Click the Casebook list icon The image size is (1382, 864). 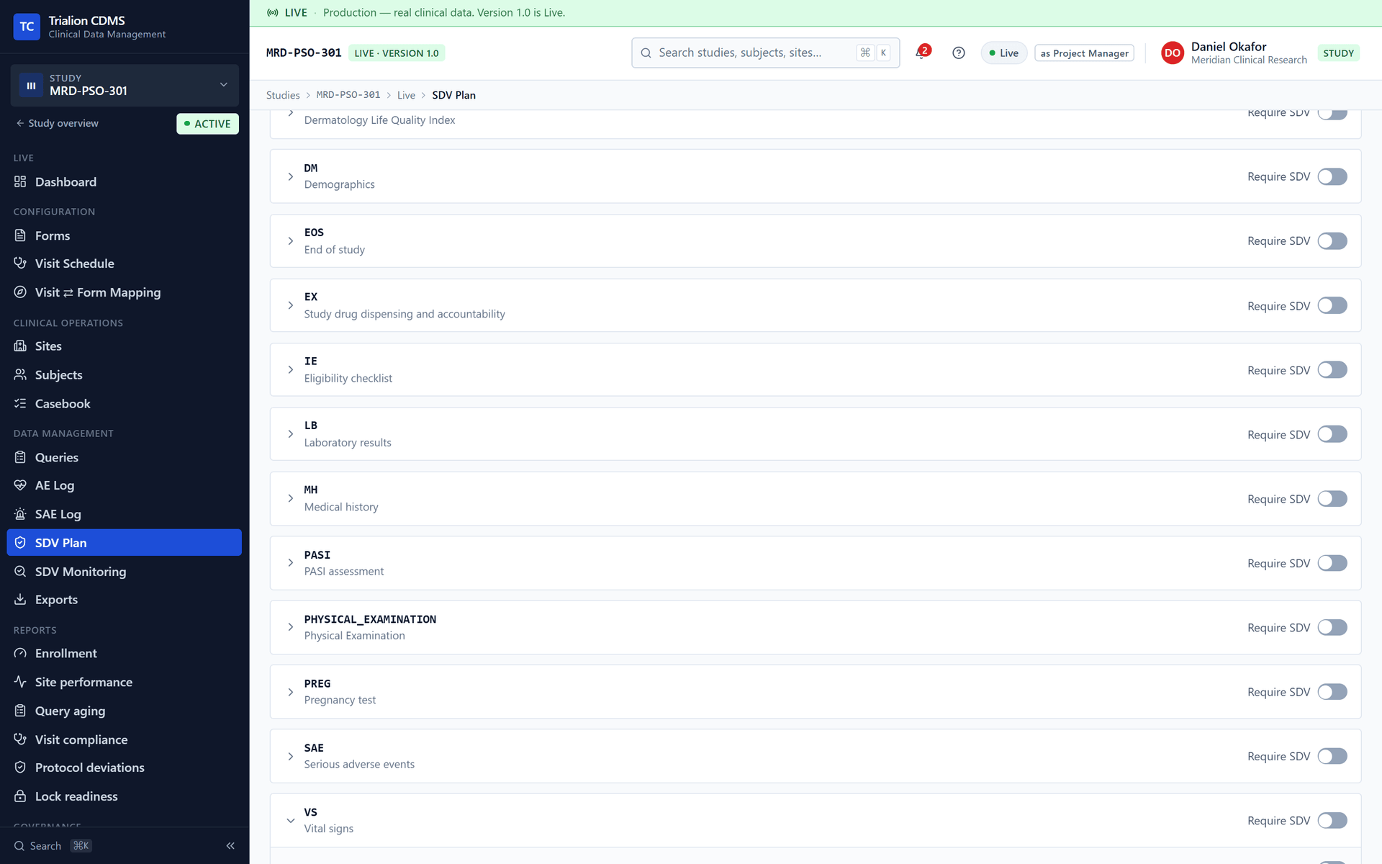pyautogui.click(x=20, y=403)
